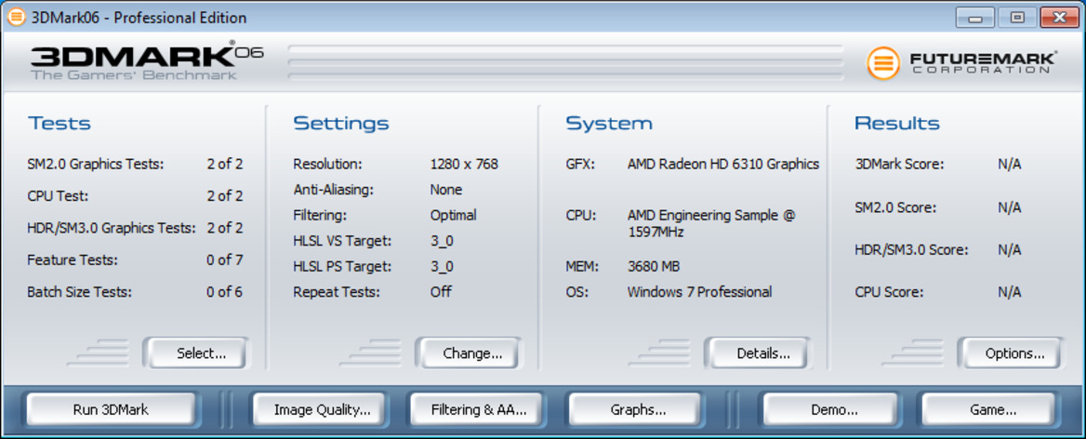The width and height of the screenshot is (1086, 439).
Task: Click the Repeat Tests value 'Off'
Action: [441, 291]
